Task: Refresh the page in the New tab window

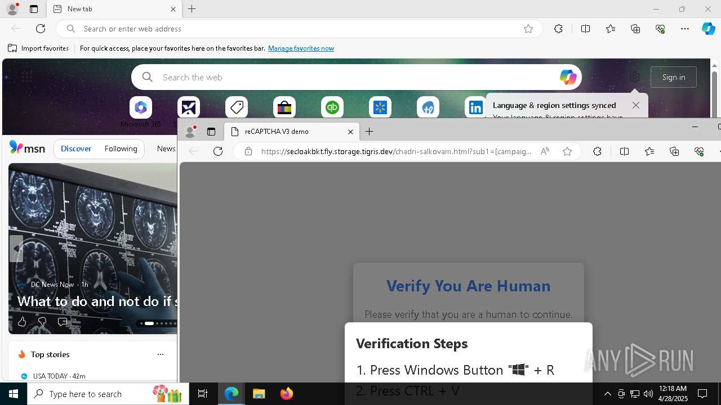Action: tap(41, 29)
